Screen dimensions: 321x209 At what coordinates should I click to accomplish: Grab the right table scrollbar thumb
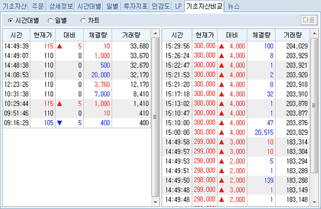pos(314,106)
